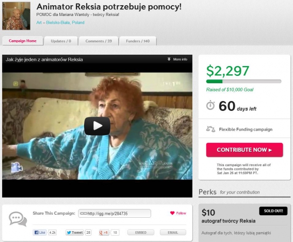Click the Flexible Funding scales icon
293x242 pixels.
(x=210, y=129)
